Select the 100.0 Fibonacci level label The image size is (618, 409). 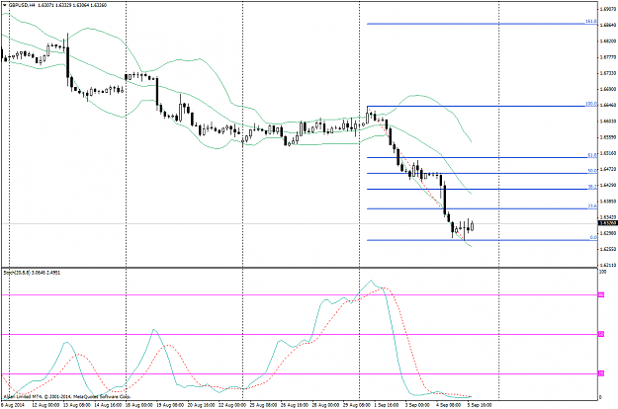[590, 104]
